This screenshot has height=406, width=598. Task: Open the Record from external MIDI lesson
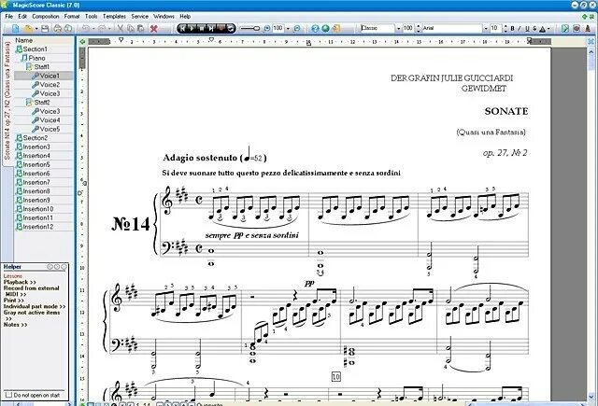pyautogui.click(x=31, y=291)
